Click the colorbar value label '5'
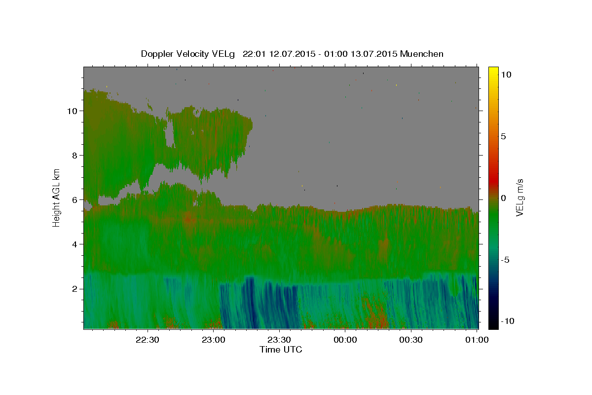Viewport: 592px width, 395px height. coord(503,136)
